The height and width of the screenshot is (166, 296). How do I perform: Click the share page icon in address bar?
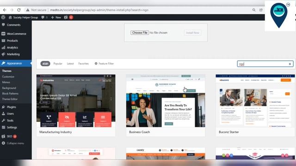pos(261,10)
